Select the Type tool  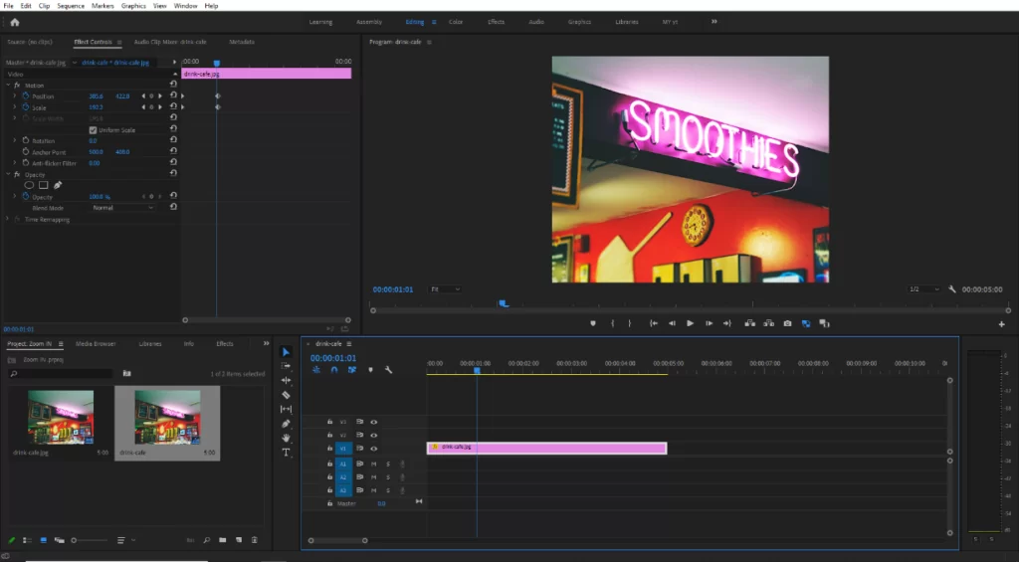pos(286,453)
